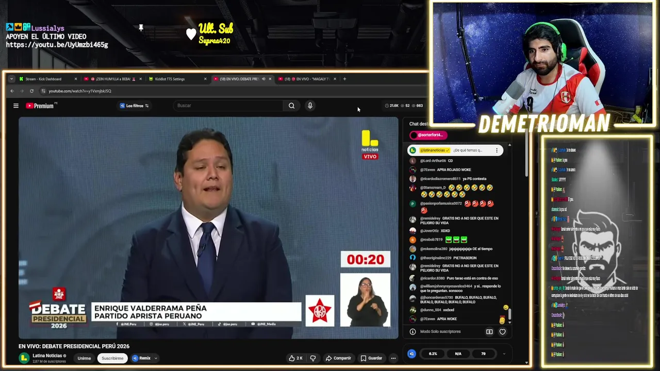
Task: Open the Latina Noticias channel name link
Action: click(47, 356)
